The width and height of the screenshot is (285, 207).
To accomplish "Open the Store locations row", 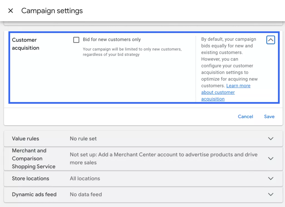I will (143, 178).
